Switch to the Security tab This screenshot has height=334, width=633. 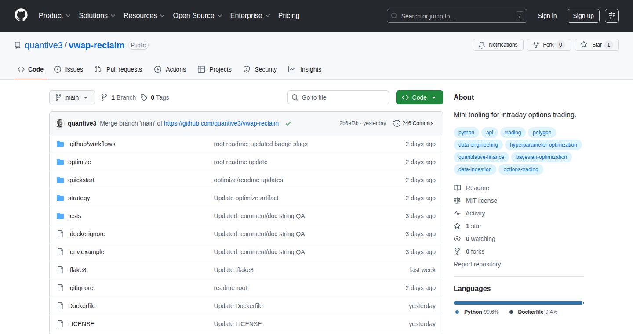point(260,69)
